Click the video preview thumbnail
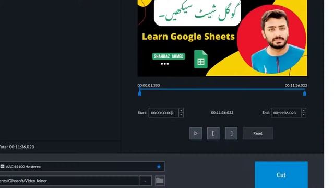Viewport: 334px width, 188px height. (x=222, y=38)
